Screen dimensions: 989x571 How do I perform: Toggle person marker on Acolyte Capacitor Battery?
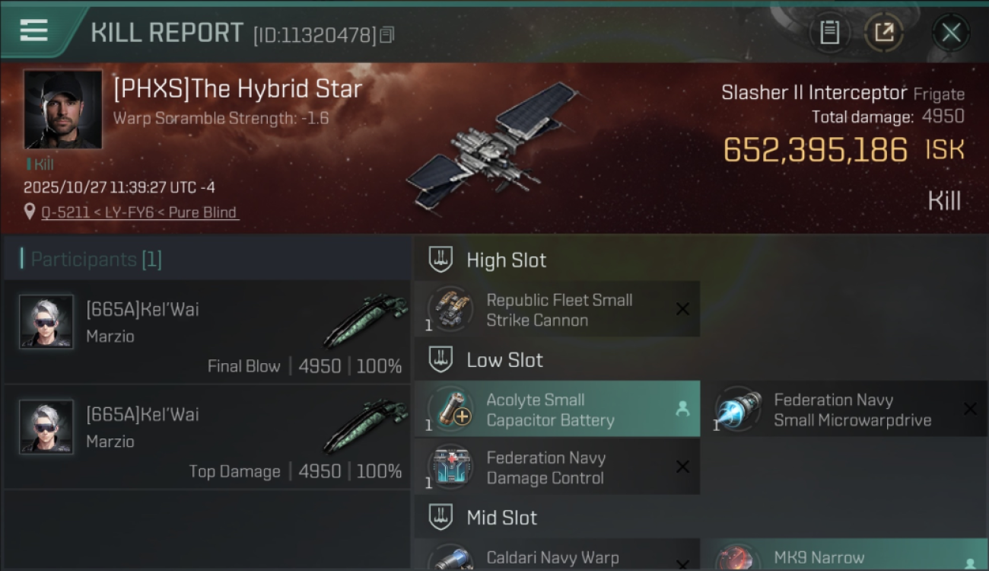682,409
